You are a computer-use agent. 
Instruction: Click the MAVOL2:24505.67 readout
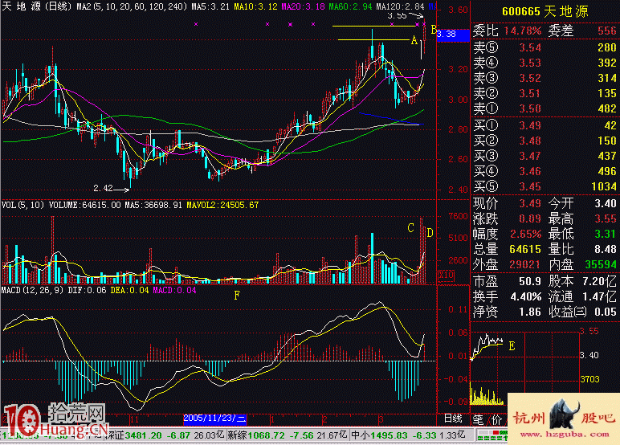tap(222, 206)
